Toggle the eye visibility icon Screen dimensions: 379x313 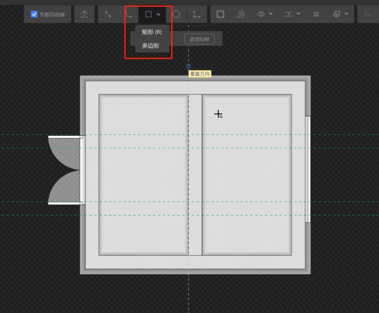click(261, 14)
